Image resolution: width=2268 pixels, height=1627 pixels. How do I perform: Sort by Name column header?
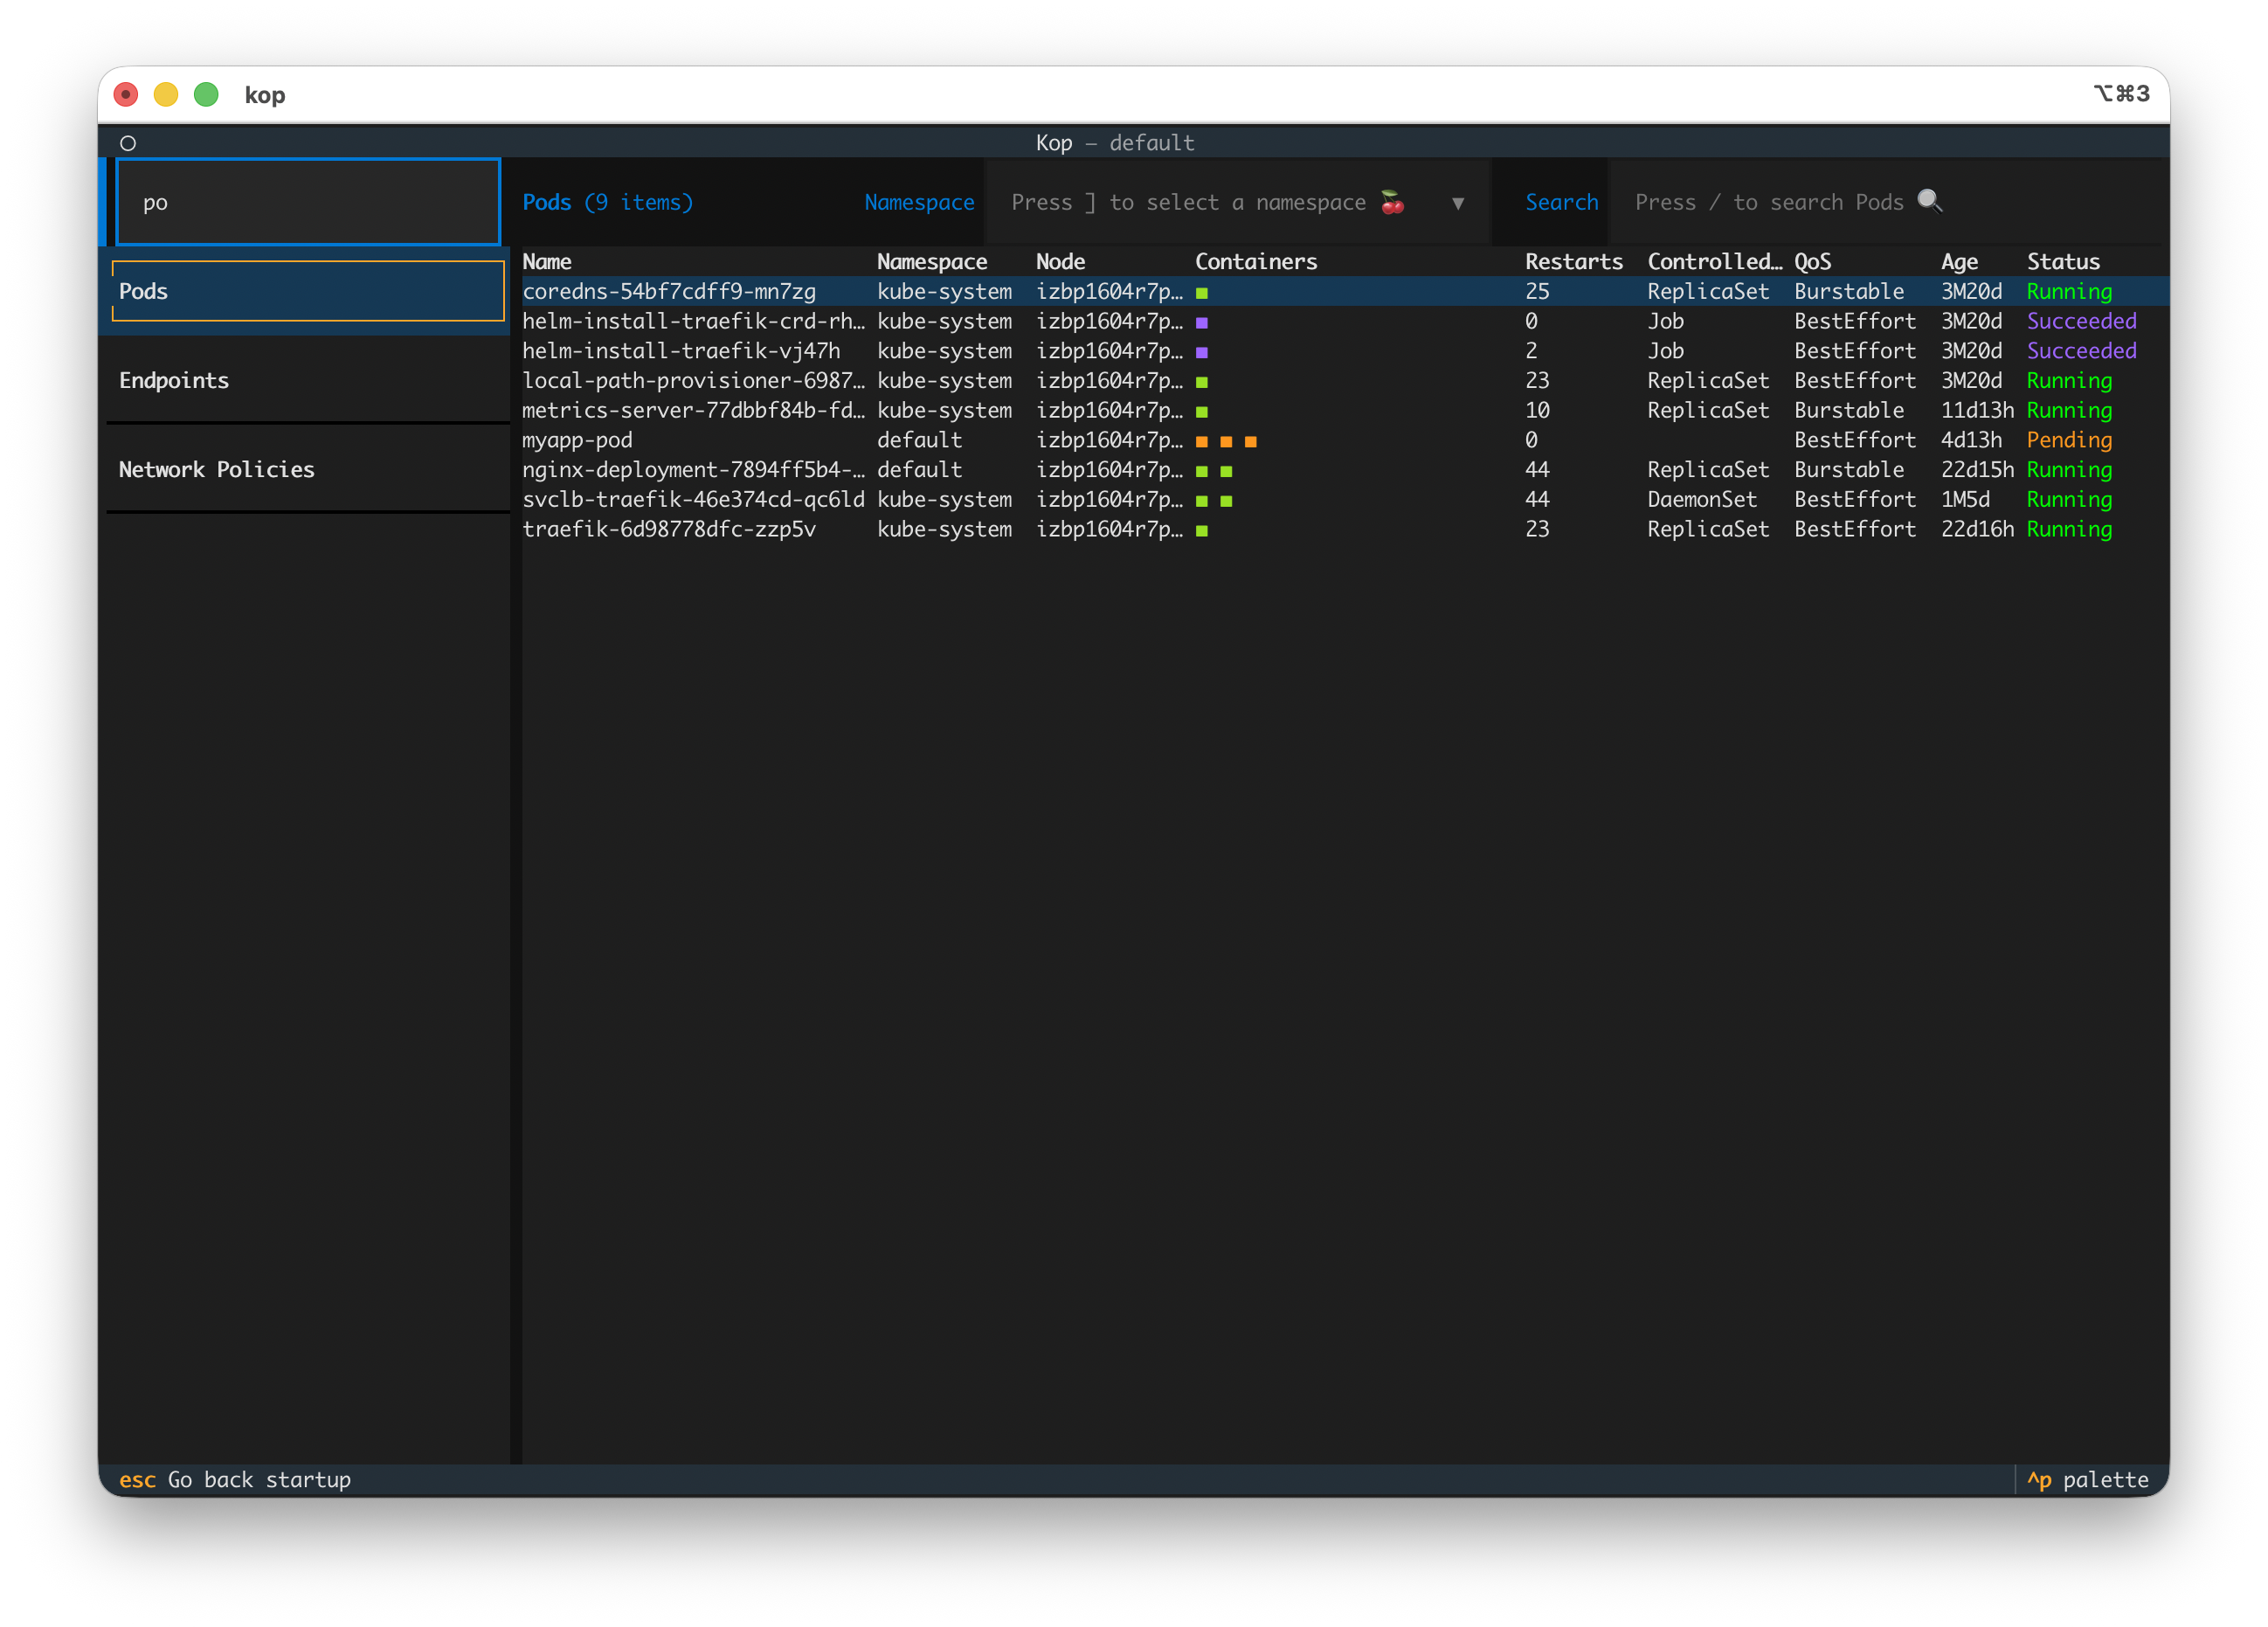pos(547,262)
